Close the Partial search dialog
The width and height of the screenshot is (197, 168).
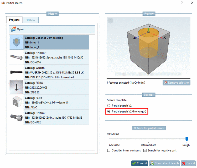click(x=192, y=3)
